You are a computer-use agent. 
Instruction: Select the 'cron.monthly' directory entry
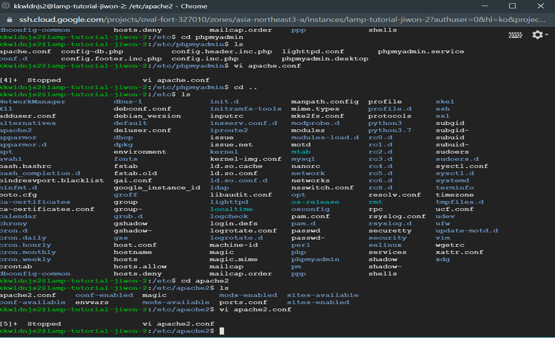pos(28,252)
